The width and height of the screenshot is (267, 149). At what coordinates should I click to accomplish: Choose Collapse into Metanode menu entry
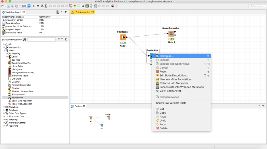coord(181,83)
